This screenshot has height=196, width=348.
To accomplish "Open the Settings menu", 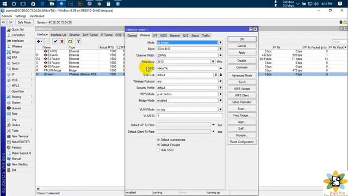I will 21,16.
